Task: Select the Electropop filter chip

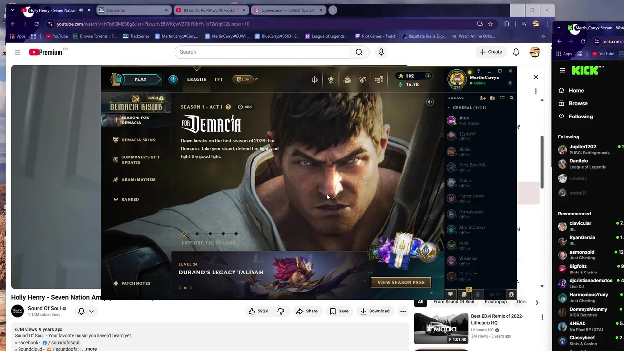Action: 495,302
